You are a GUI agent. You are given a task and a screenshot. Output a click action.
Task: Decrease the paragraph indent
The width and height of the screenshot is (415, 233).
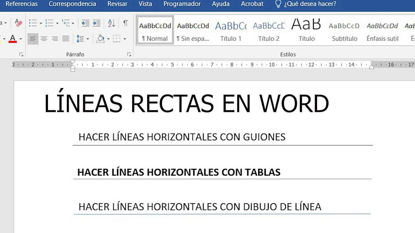click(x=85, y=23)
